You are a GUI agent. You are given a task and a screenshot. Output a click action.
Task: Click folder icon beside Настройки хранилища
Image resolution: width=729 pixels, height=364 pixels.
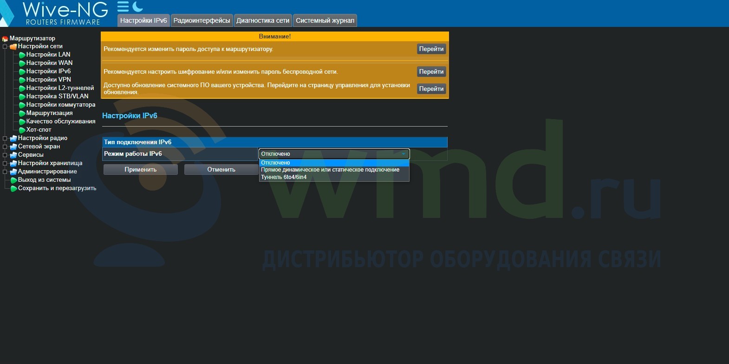click(13, 163)
